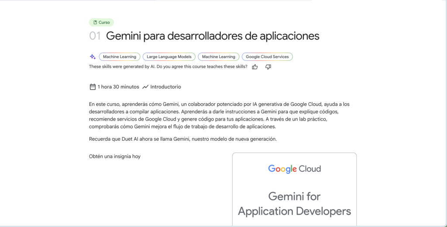Click the AI sparkle icon beside skill chips
The image size is (447, 227).
[x=93, y=57]
